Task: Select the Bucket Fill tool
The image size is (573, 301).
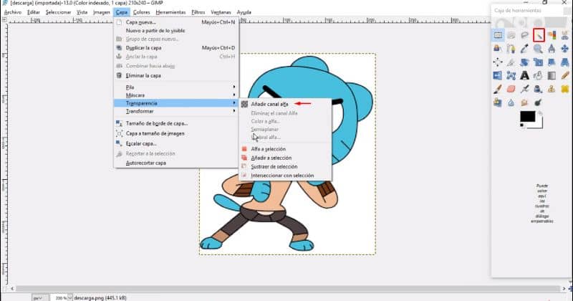Action: click(x=538, y=75)
